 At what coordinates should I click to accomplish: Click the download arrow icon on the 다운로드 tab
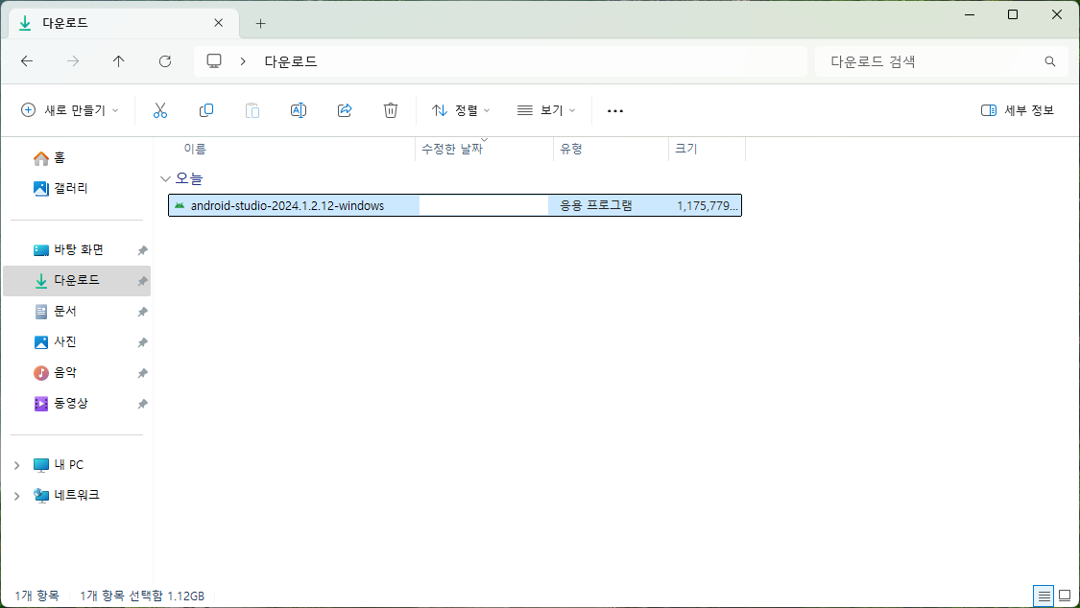[x=25, y=23]
